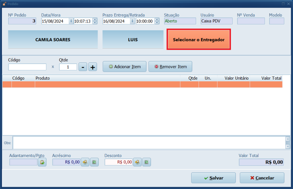Open the Prazo Entrega/Retirada date spinner
Viewport: 293px width, 189px height.
[132, 21]
